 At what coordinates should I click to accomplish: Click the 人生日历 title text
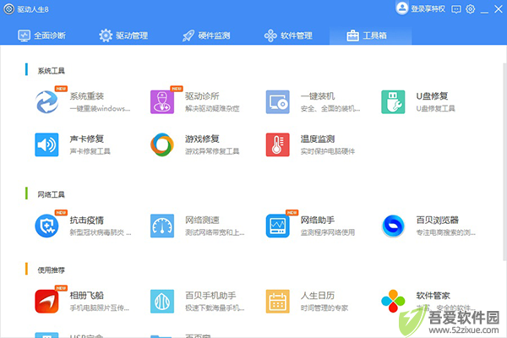[318, 295]
